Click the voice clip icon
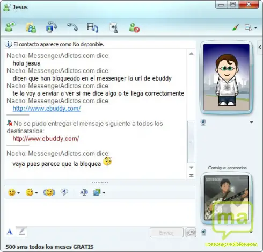This screenshot has height=252, width=263. pyautogui.click(x=64, y=192)
